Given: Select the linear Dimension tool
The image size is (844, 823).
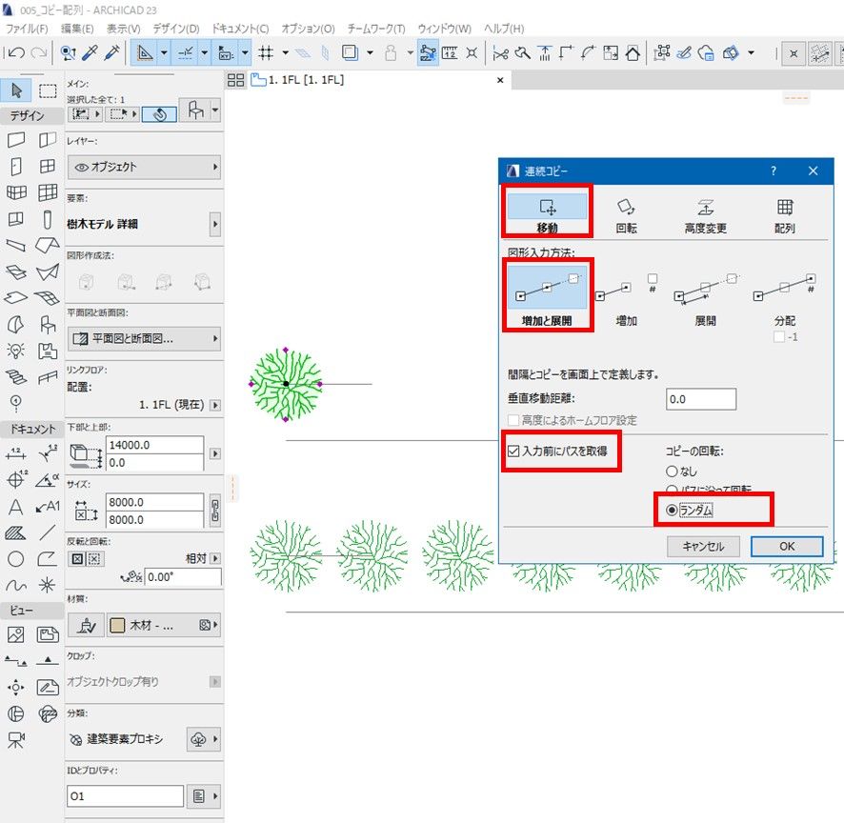Looking at the screenshot, I should pyautogui.click(x=16, y=453).
